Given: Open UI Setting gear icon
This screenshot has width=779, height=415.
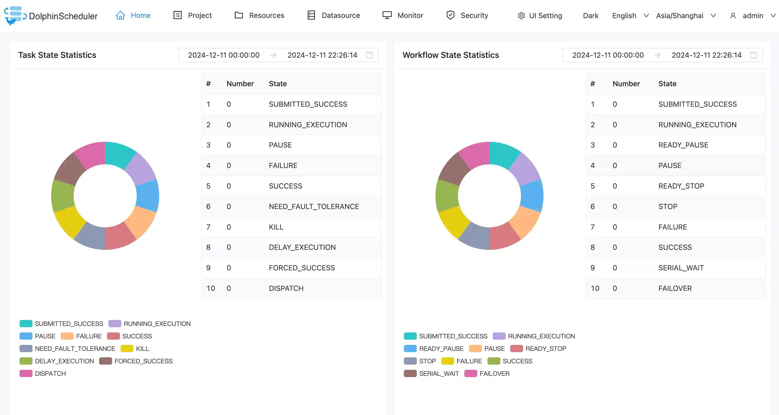Looking at the screenshot, I should [521, 16].
